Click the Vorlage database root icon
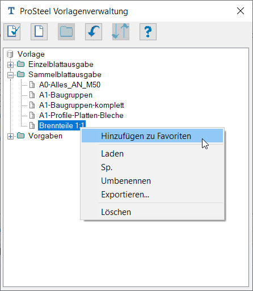 coord(10,54)
